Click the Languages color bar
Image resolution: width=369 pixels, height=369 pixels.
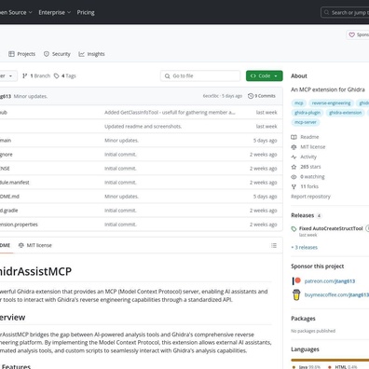pos(330,361)
